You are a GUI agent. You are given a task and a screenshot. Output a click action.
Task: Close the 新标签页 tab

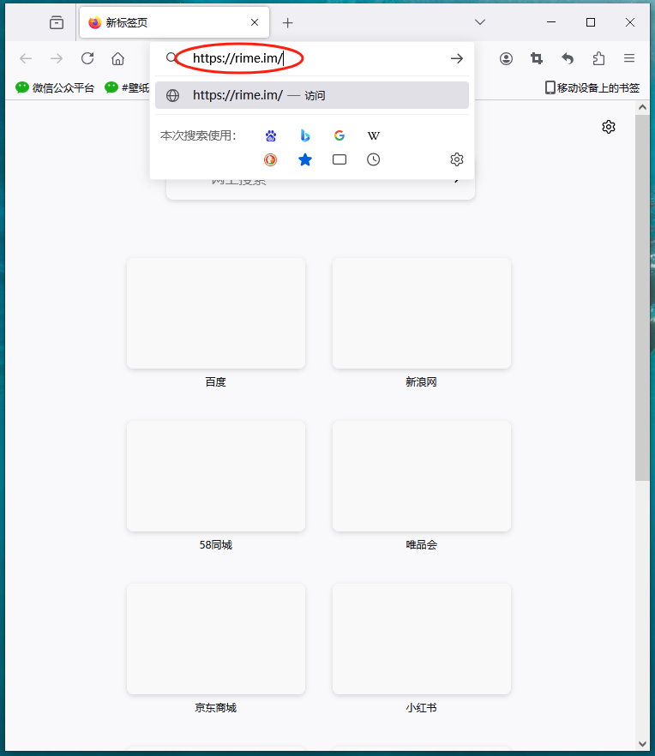coord(255,22)
